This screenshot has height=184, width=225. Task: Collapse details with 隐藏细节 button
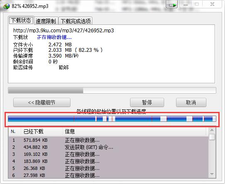click(x=42, y=102)
